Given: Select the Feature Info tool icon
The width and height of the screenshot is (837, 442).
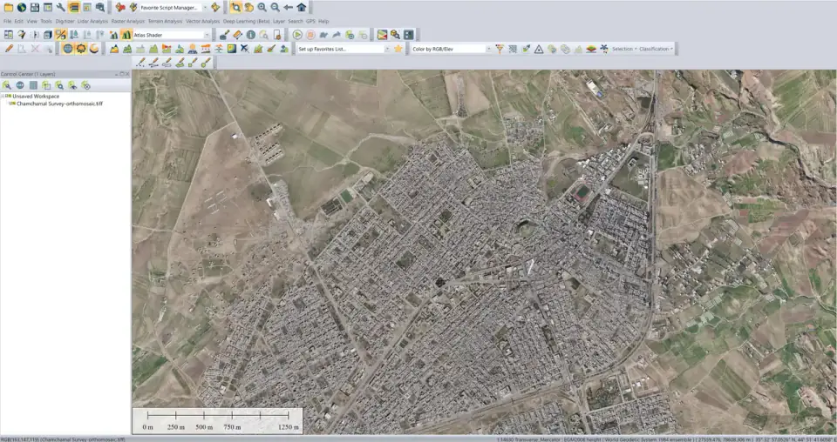Looking at the screenshot, I should pos(251,35).
